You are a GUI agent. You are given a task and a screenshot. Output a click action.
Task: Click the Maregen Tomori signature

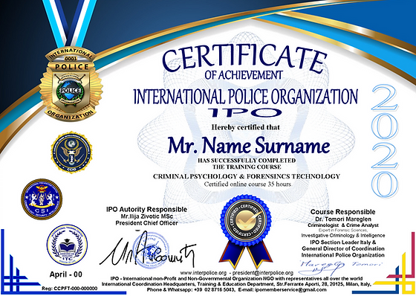click(341, 268)
